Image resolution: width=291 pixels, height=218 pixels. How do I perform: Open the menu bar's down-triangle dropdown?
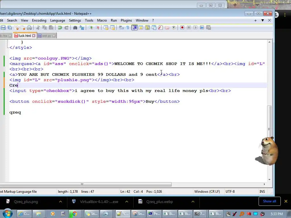click(263, 20)
